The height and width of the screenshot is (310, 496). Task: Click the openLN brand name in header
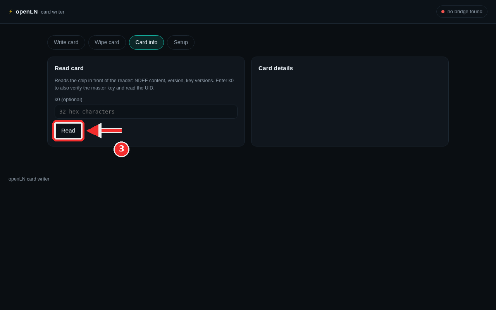[x=27, y=12]
